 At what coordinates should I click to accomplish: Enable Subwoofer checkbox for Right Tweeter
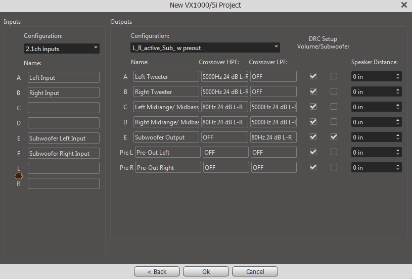click(334, 91)
